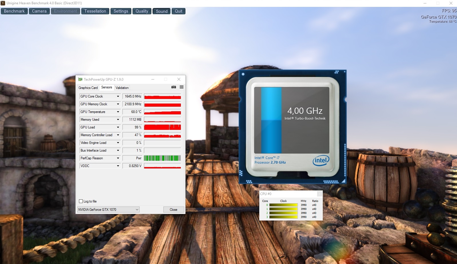Open the GPU Core Clock sensor dropdown
The image size is (457, 264).
pyautogui.click(x=118, y=96)
